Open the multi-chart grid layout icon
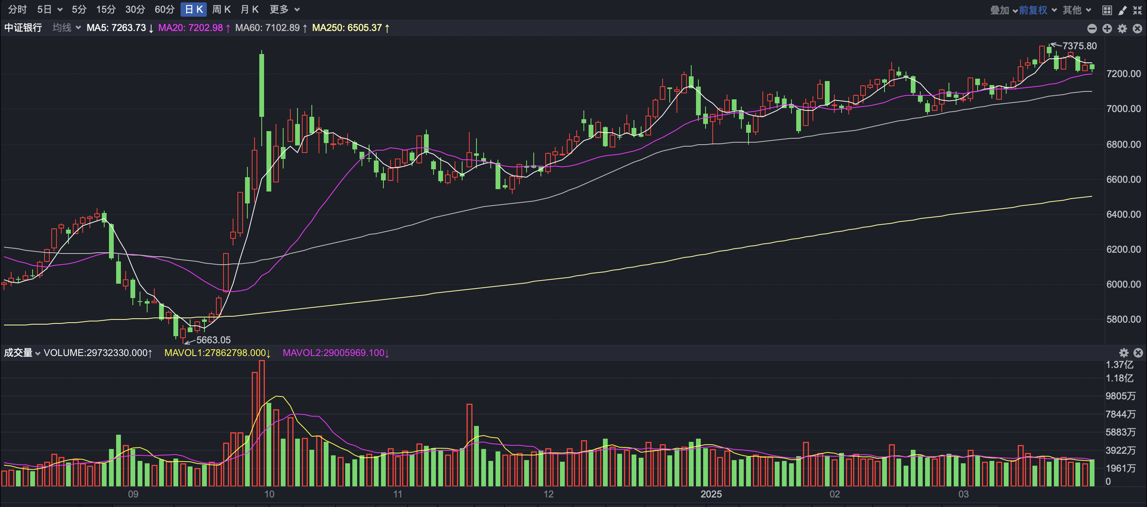Image resolution: width=1147 pixels, height=507 pixels. pos(1107,10)
